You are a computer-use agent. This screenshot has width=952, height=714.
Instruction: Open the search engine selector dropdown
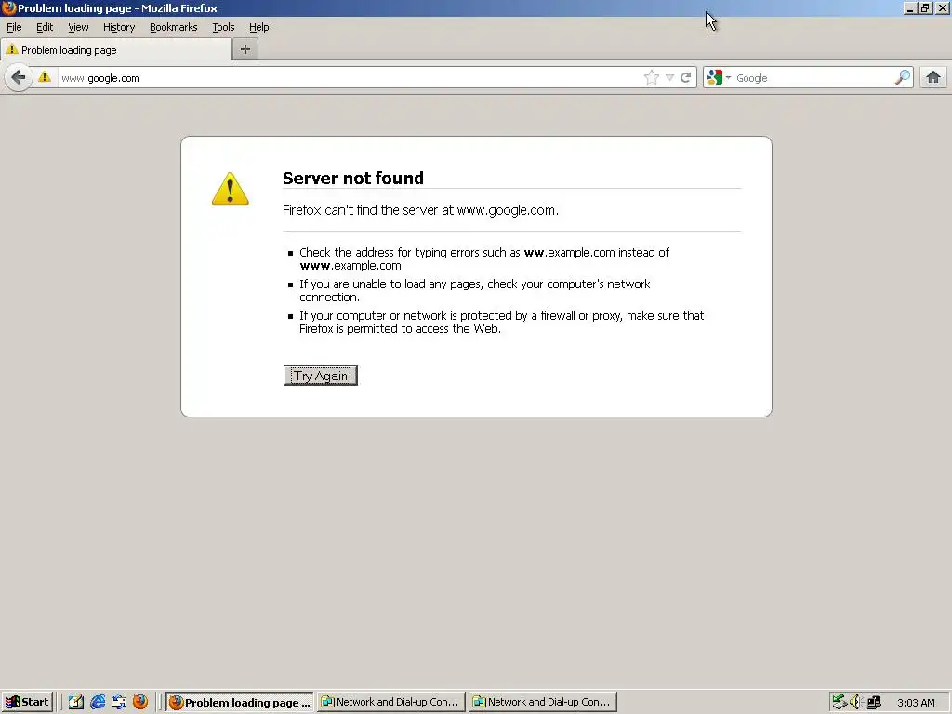point(720,78)
